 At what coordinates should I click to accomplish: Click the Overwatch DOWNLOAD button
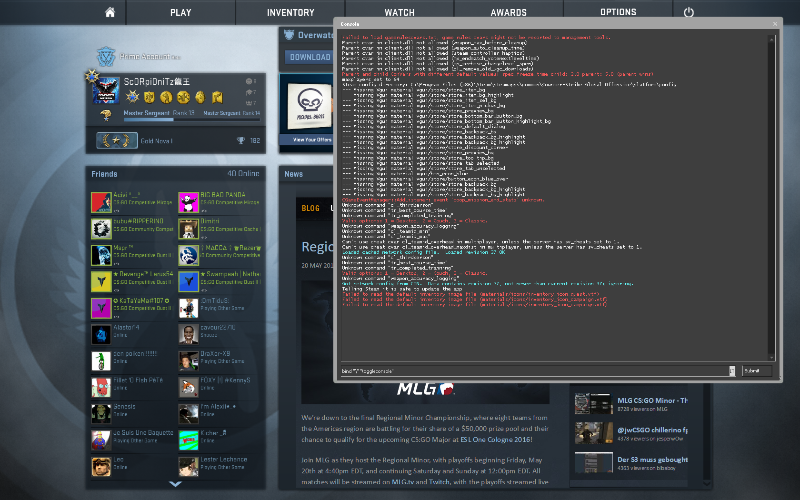click(x=310, y=57)
